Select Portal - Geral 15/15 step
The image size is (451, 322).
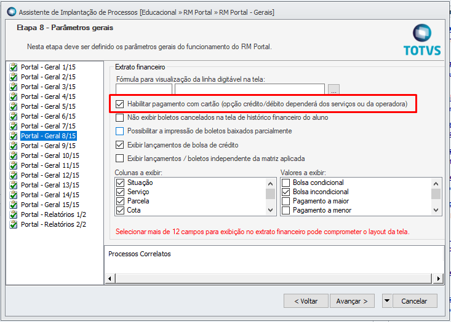tap(50, 205)
